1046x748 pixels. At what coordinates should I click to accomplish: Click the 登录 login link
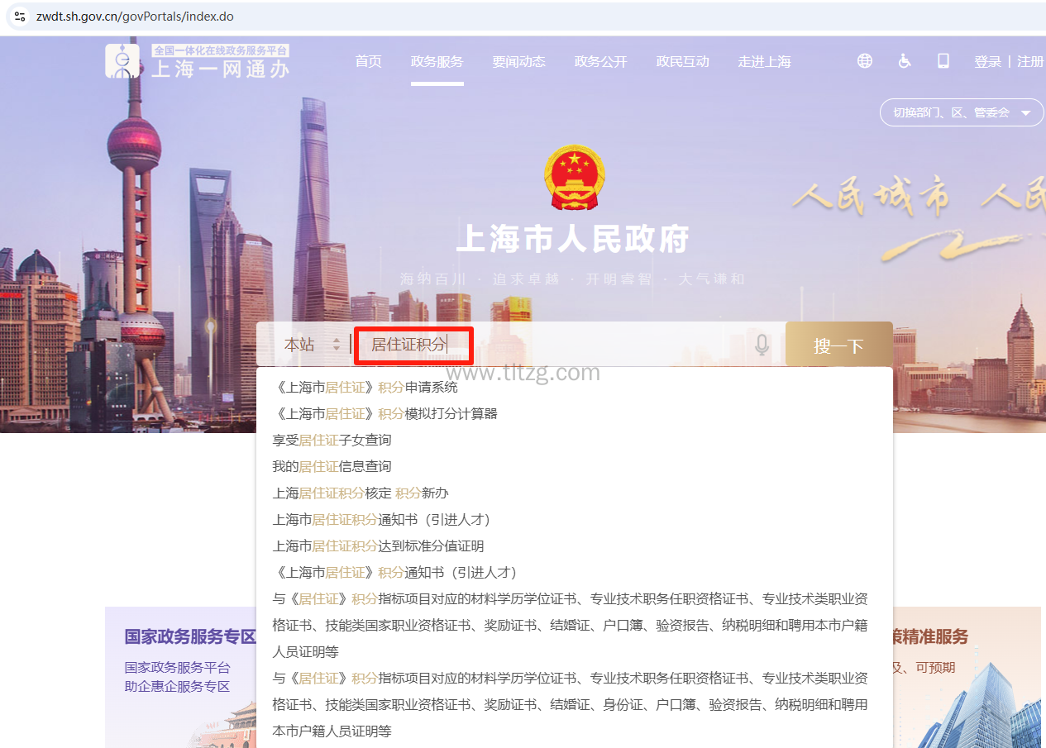[x=987, y=62]
